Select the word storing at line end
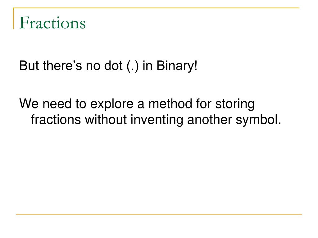This screenshot has height=238, width=318. pos(235,105)
